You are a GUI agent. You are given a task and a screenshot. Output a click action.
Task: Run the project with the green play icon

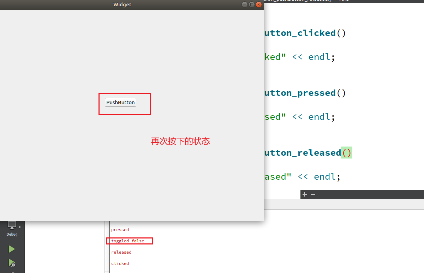pyautogui.click(x=12, y=249)
